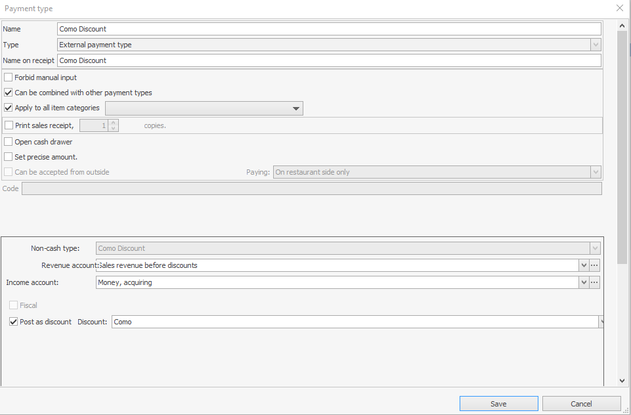Cancel the payment type changes
Viewport: 631px width, 415px height.
click(581, 404)
